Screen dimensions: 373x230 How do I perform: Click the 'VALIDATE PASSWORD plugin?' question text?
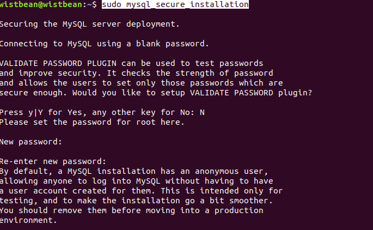tap(251, 93)
